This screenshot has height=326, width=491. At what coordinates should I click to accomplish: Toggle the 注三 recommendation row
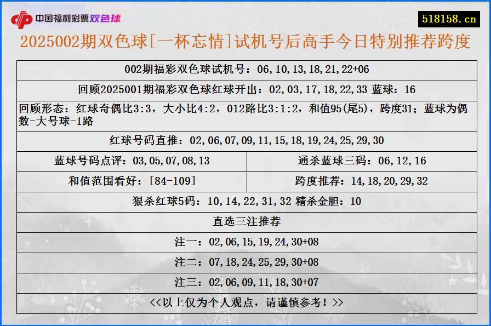coord(245,281)
